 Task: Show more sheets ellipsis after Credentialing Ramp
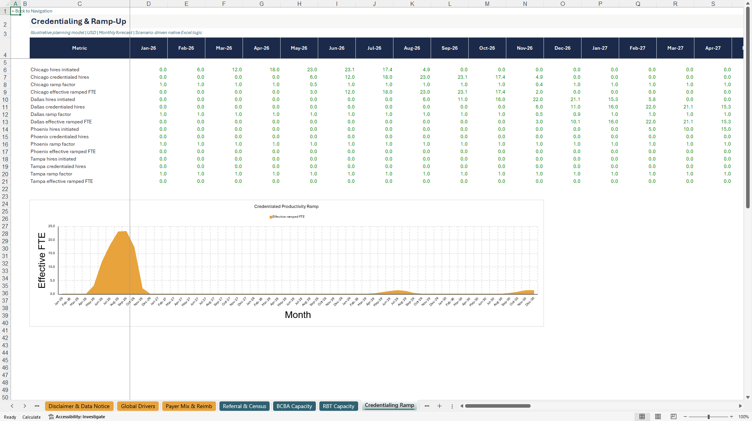[427, 406]
